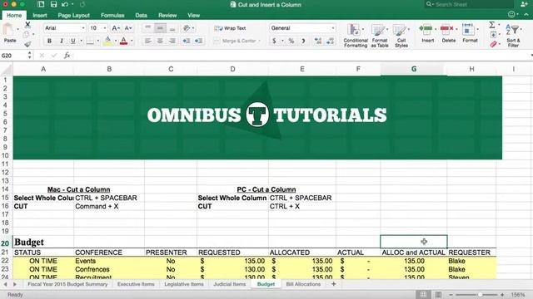Click the cell borders icon
The image size is (533, 299).
90,41
